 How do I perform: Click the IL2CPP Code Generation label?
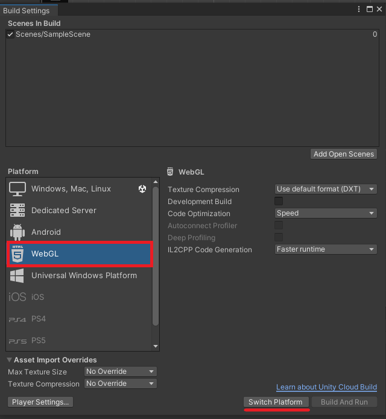coord(210,250)
